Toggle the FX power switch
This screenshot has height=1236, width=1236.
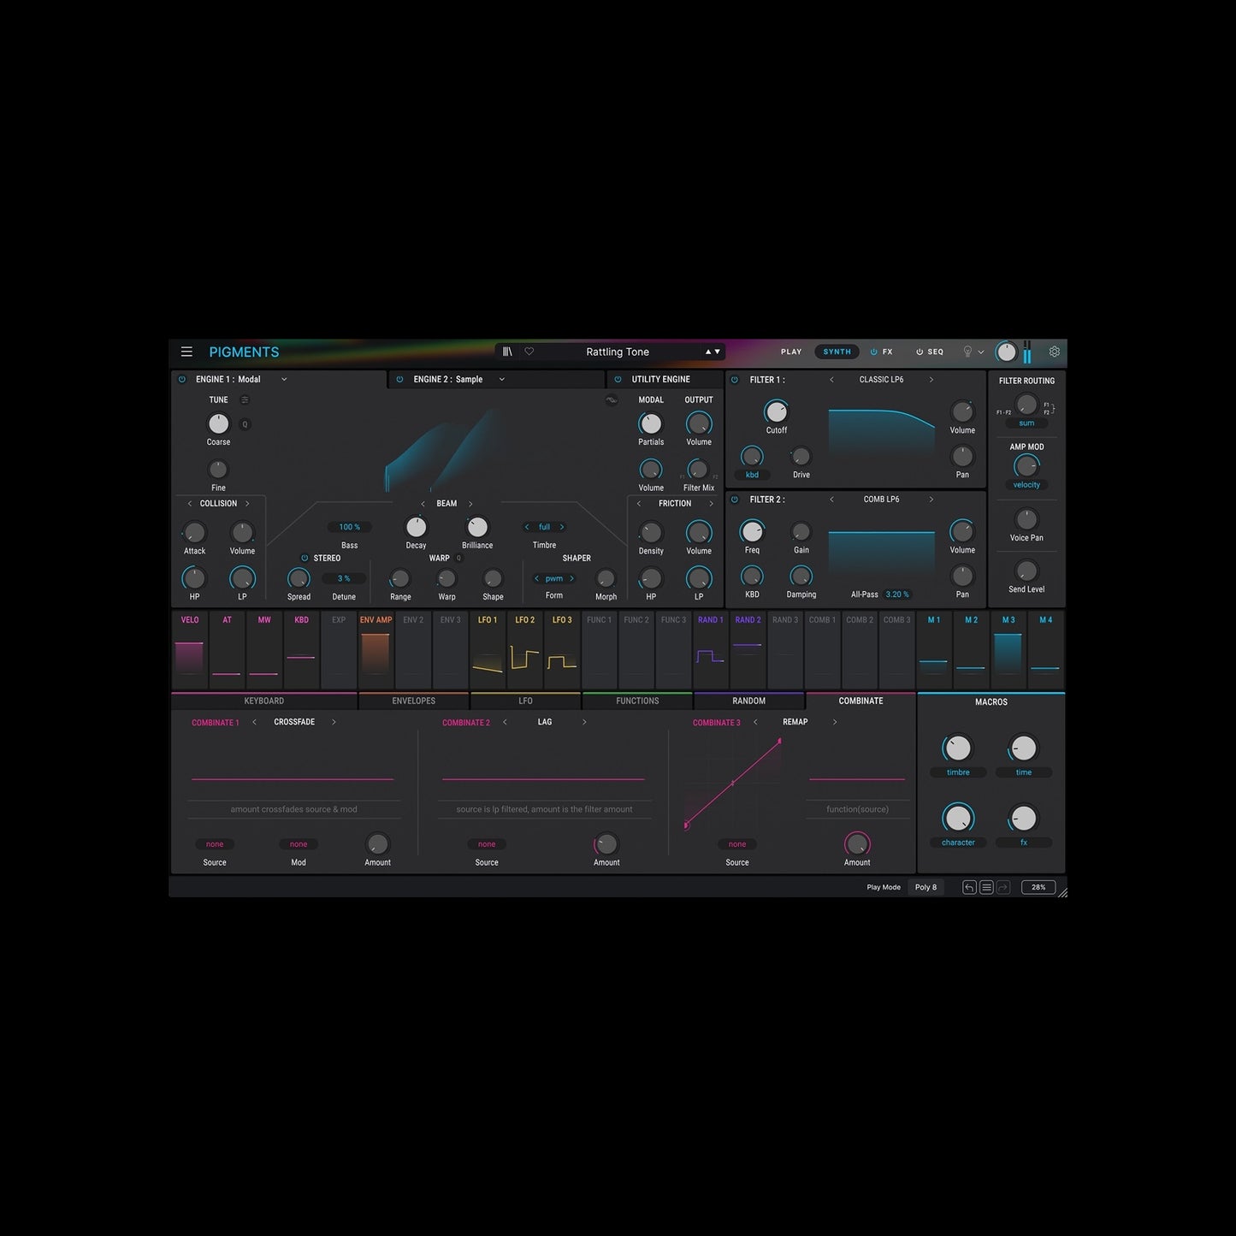874,352
